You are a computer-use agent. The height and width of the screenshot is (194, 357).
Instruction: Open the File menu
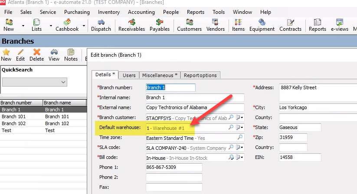[x=8, y=12]
